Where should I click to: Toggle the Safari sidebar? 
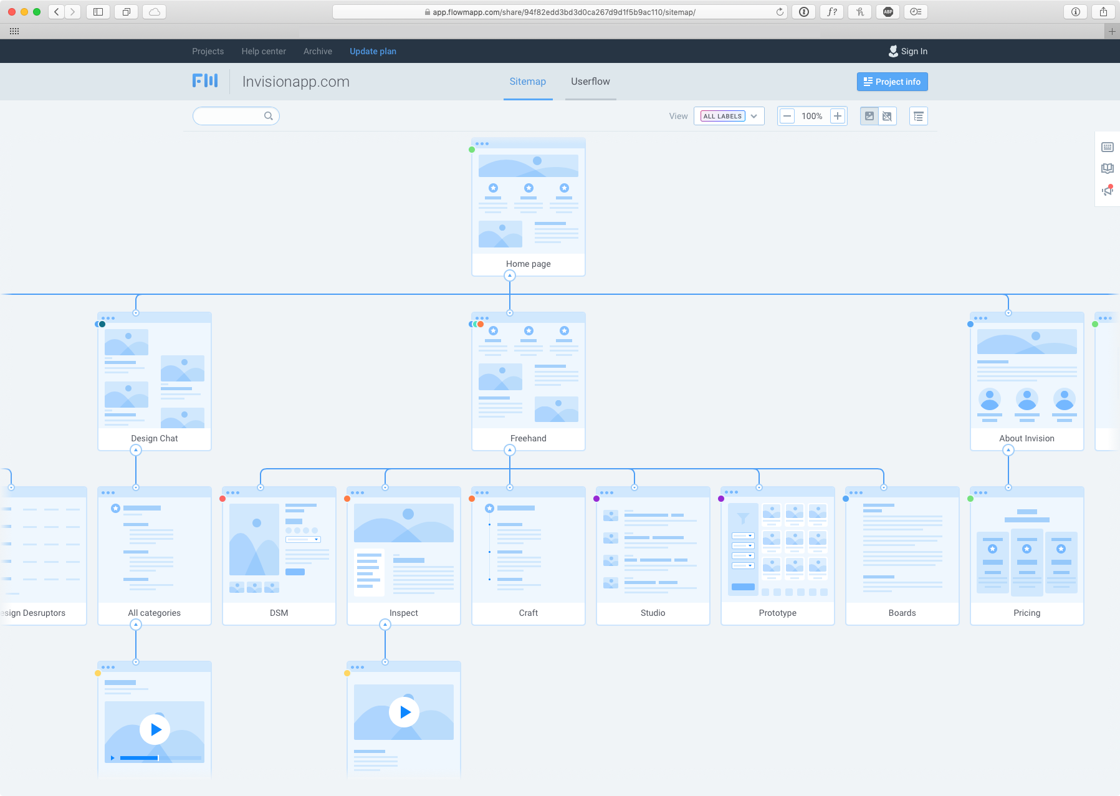tap(98, 12)
